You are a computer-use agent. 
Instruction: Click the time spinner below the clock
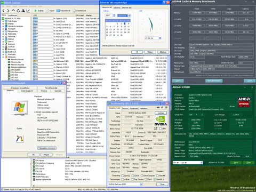tap(160, 38)
